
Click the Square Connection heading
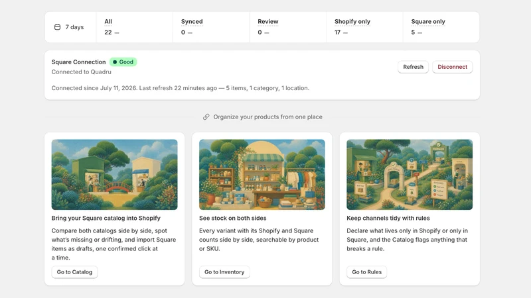pos(78,62)
